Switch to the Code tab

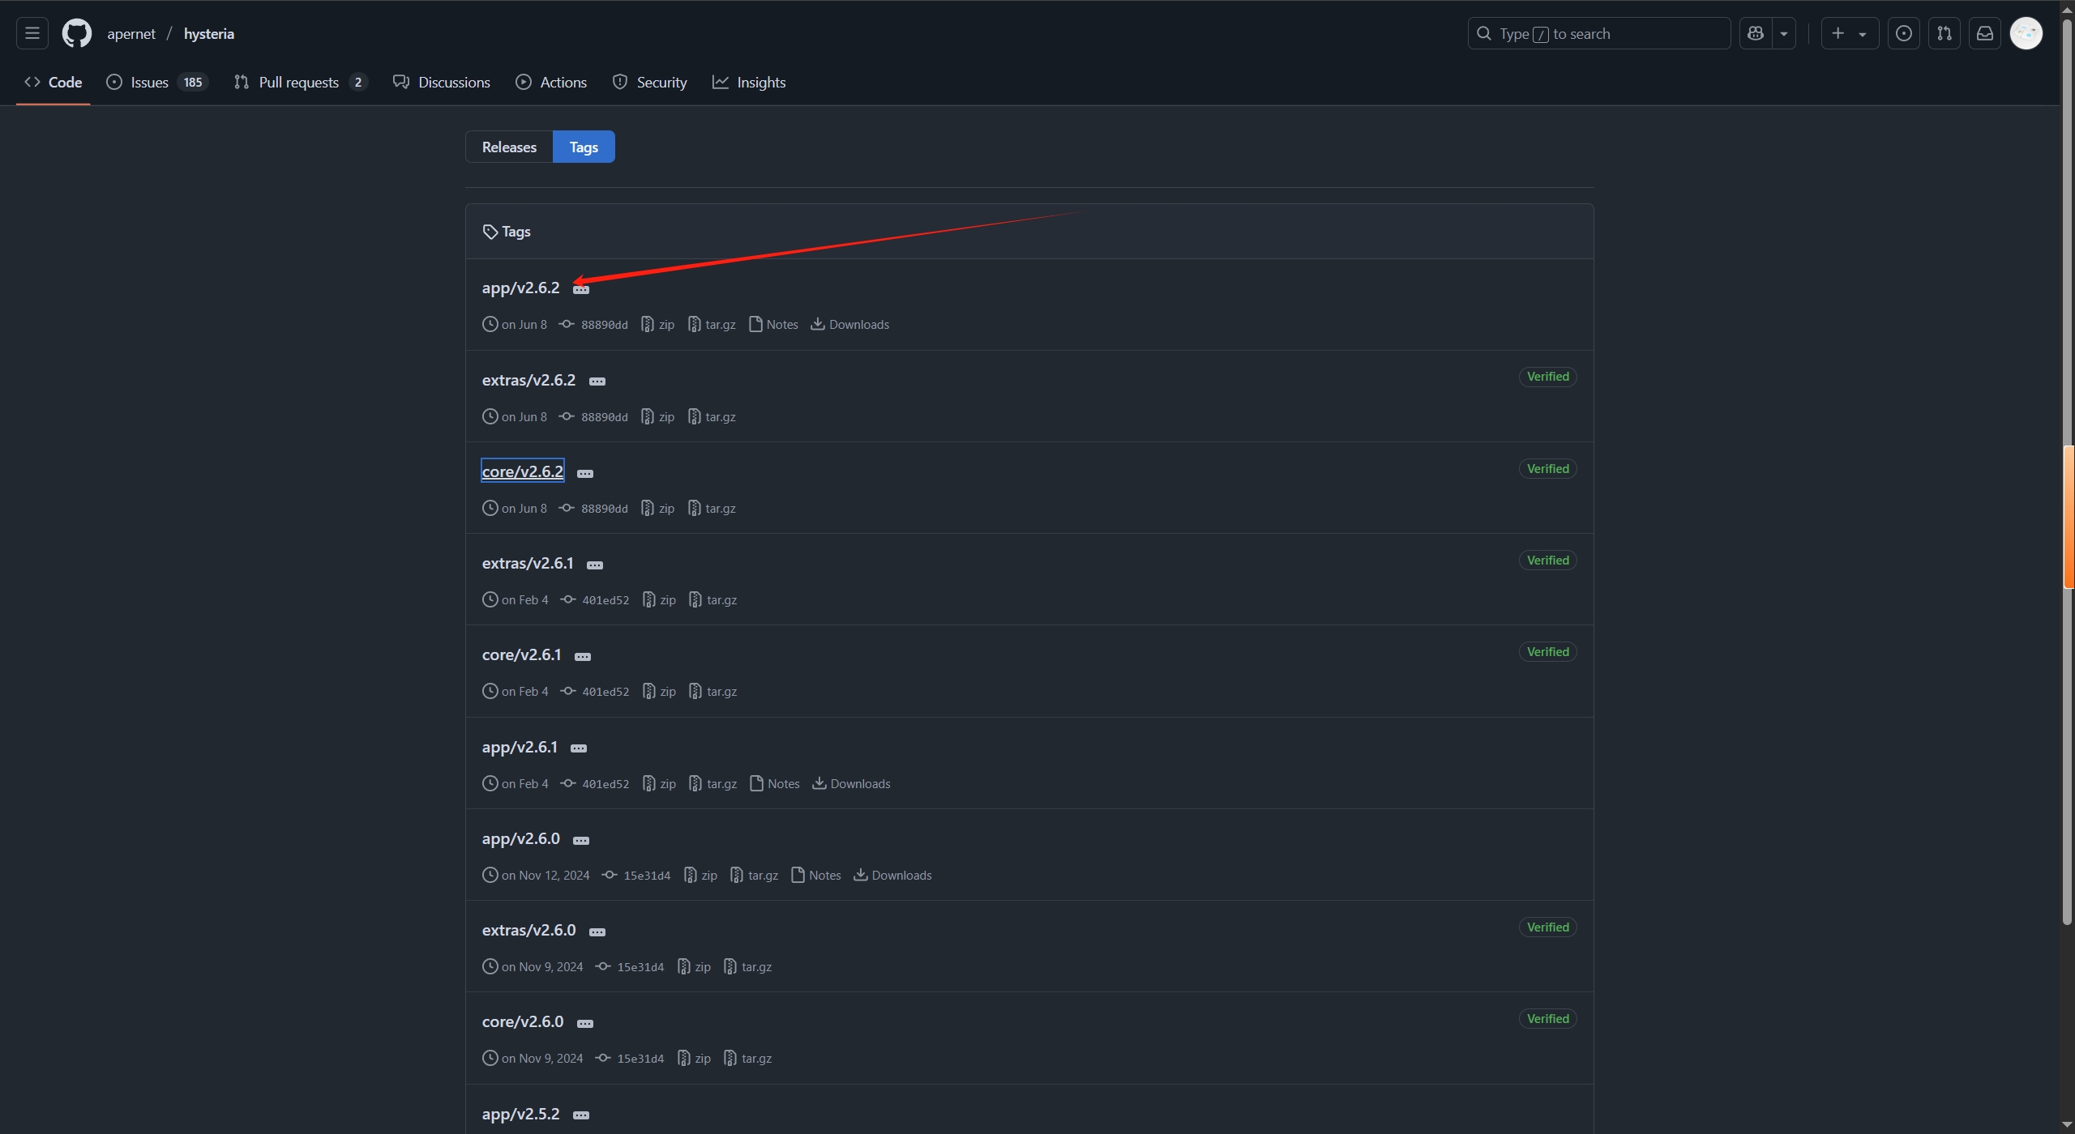point(53,82)
